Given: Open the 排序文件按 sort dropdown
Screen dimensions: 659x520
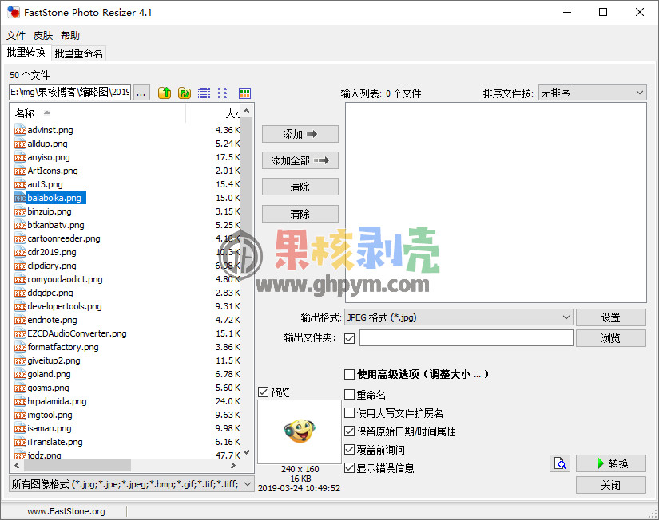Looking at the screenshot, I should coord(592,93).
